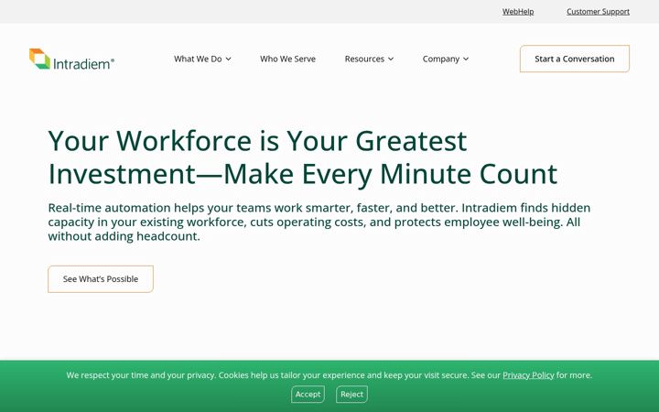
Task: Open the WebHelp link
Action: tap(518, 12)
